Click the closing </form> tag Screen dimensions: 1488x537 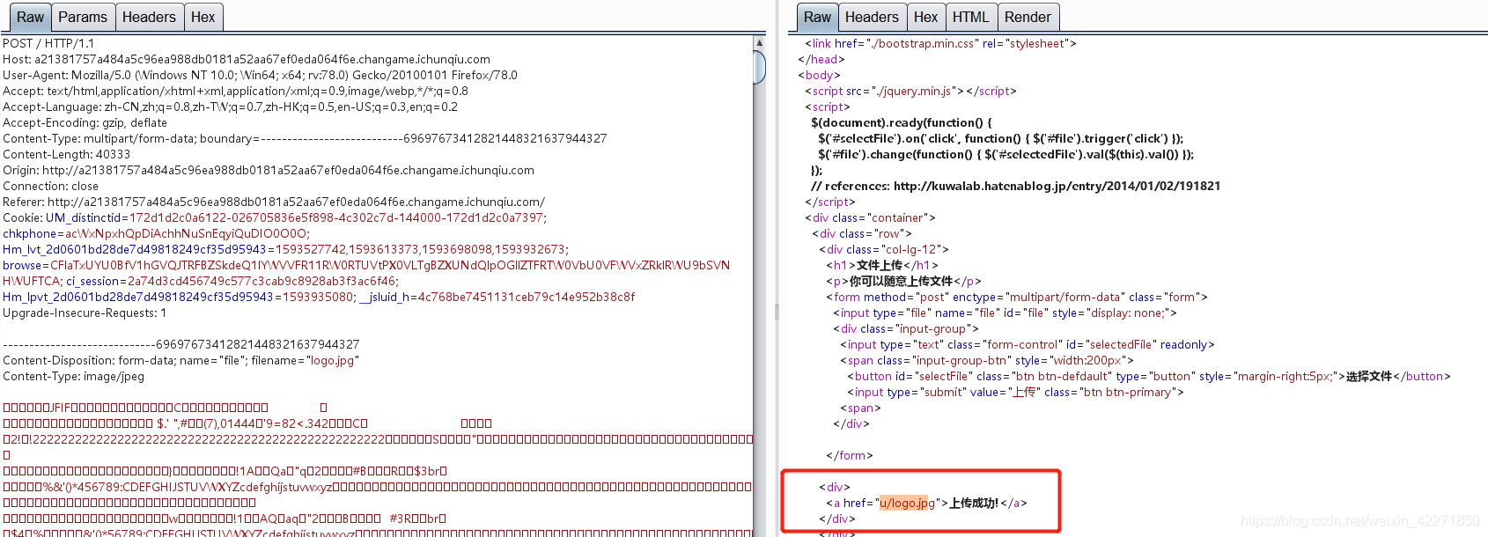[850, 455]
